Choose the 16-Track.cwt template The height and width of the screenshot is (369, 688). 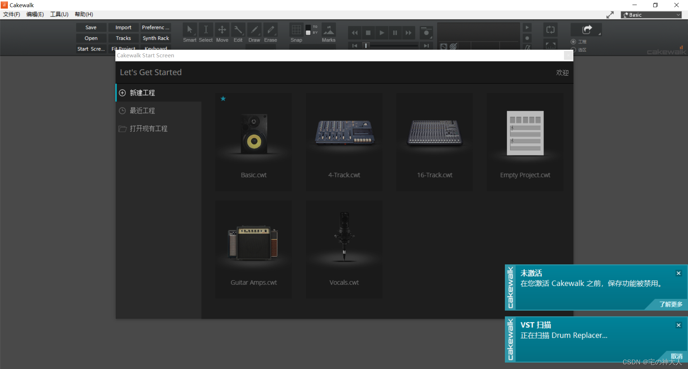coord(435,142)
